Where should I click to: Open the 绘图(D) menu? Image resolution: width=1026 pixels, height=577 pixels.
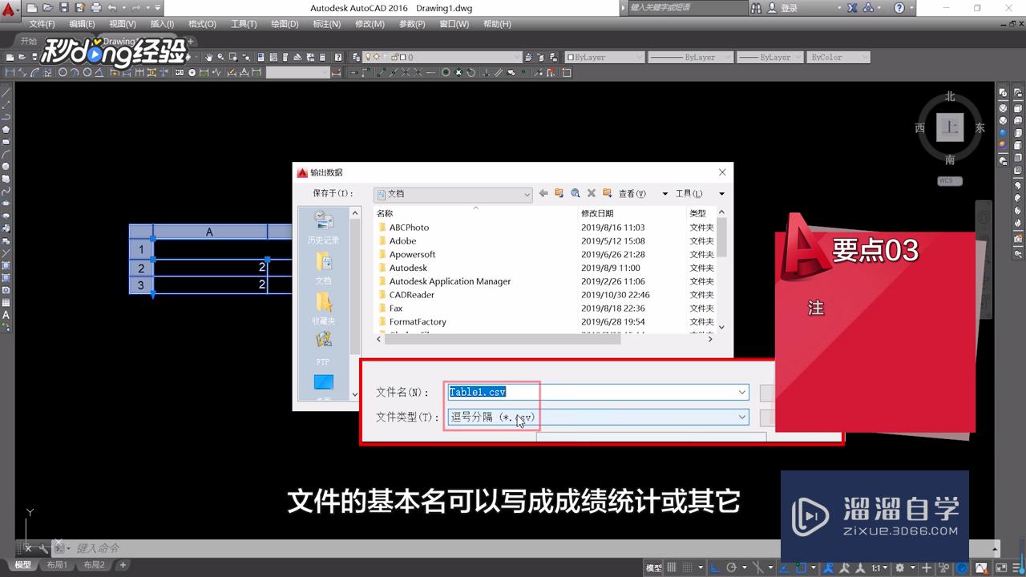pos(285,24)
